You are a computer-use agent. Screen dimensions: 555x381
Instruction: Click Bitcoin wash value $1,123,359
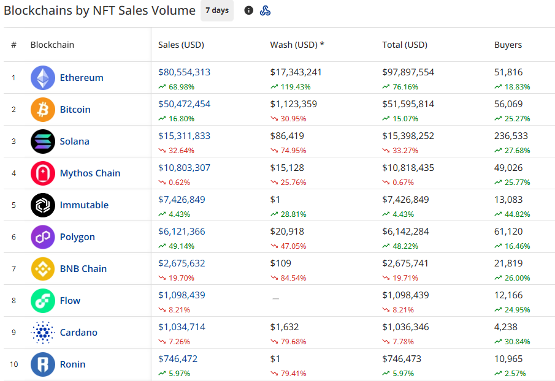coord(293,104)
